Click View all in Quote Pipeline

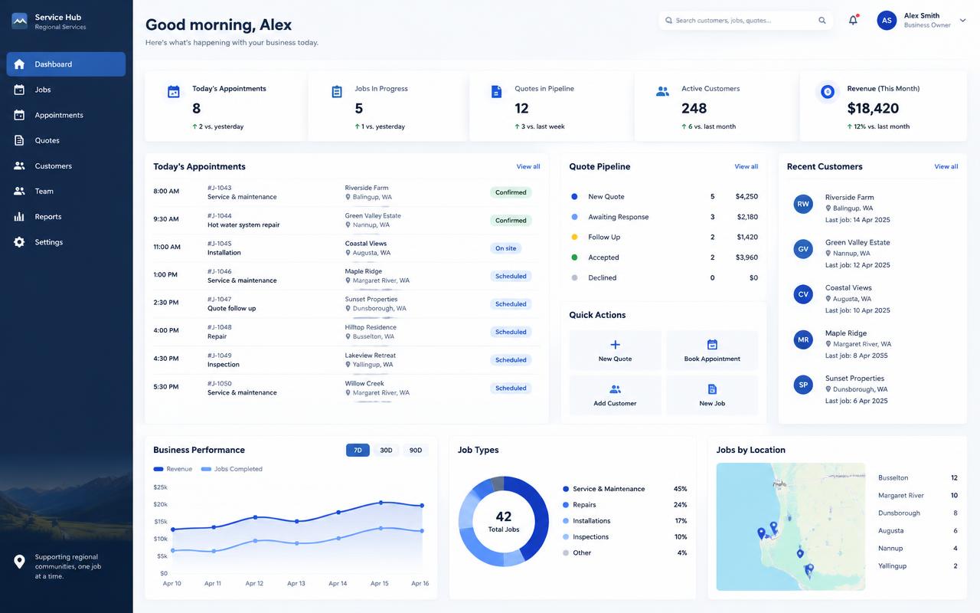pos(746,166)
